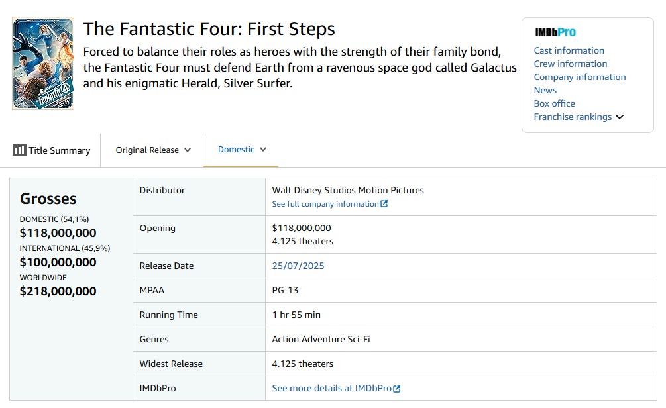Image resolution: width=666 pixels, height=408 pixels.
Task: Click the Walt Disney Studios Motion Pictures distributor
Action: click(x=348, y=190)
